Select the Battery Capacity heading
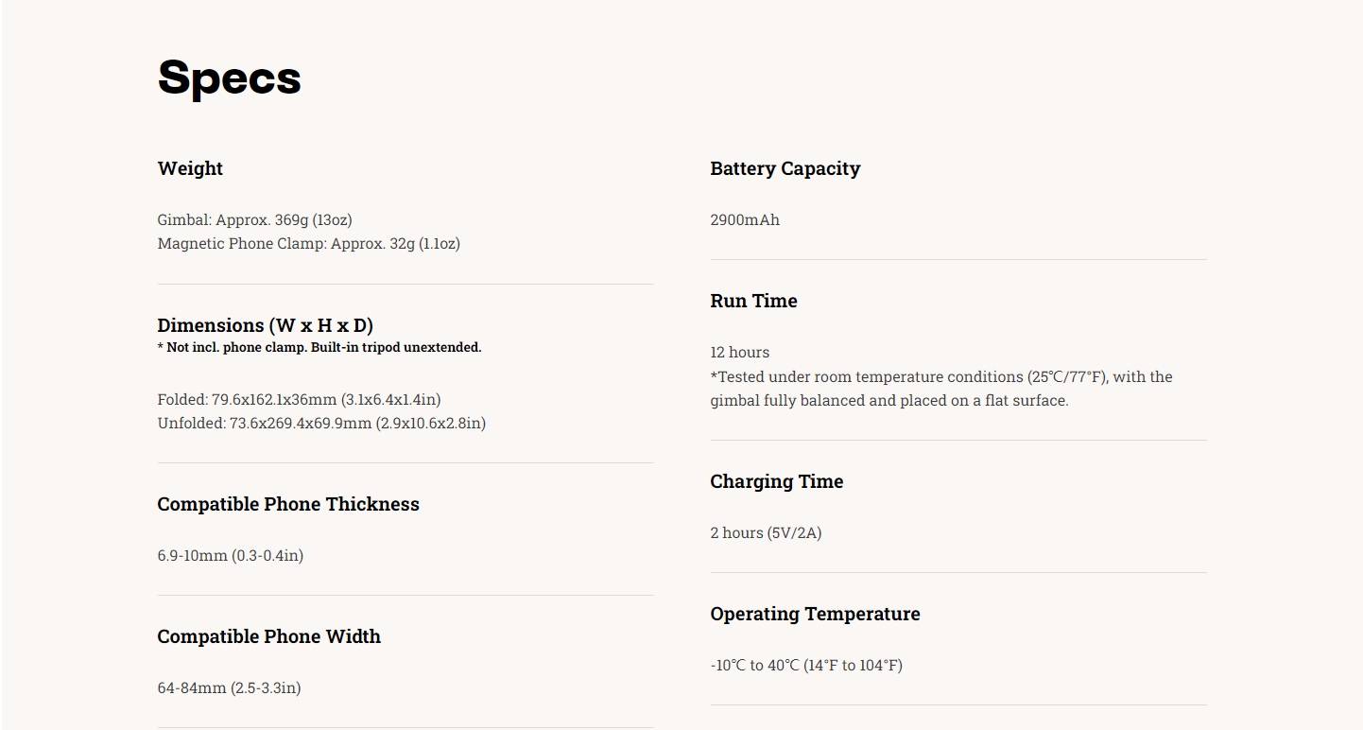1363x730 pixels. [x=785, y=168]
